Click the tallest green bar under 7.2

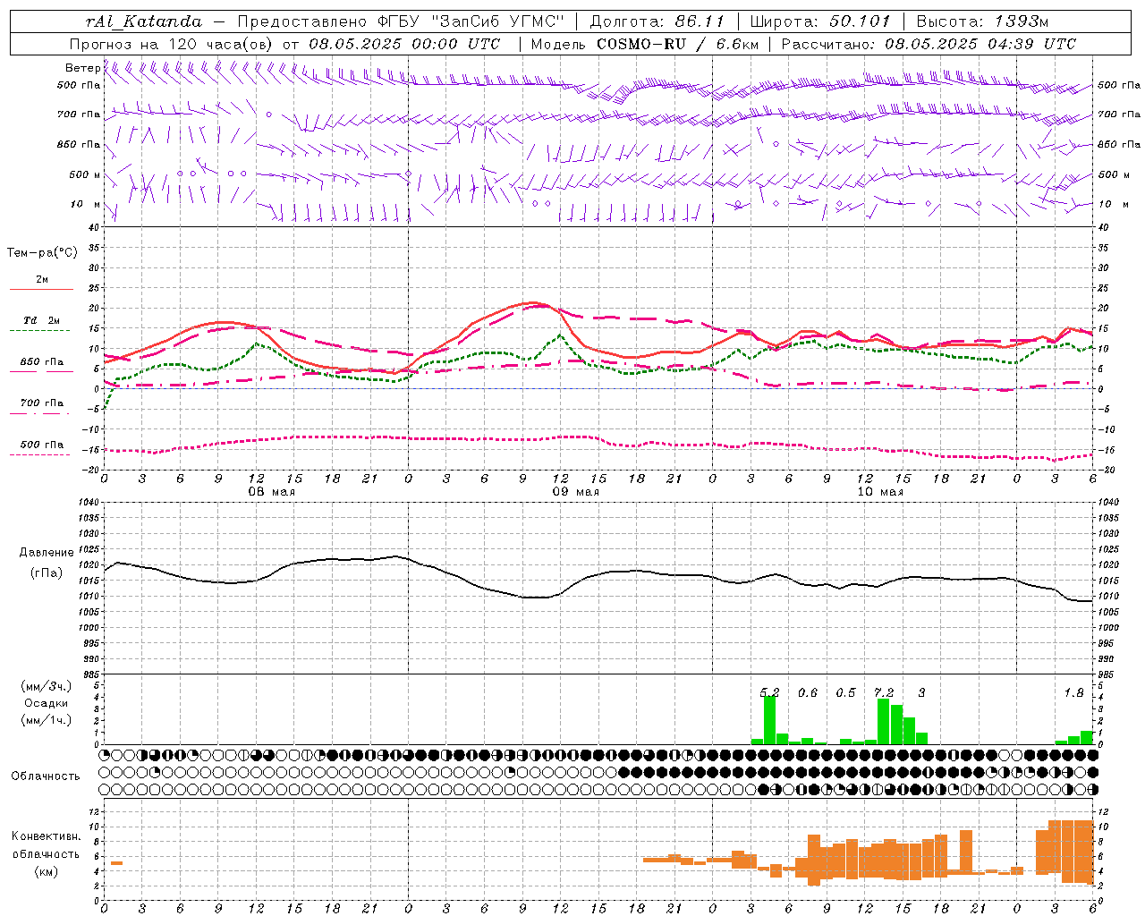pos(884,722)
